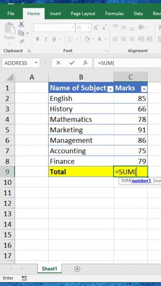This screenshot has height=286, width=161.
Task: Select row 9 header
Action: 7,172
